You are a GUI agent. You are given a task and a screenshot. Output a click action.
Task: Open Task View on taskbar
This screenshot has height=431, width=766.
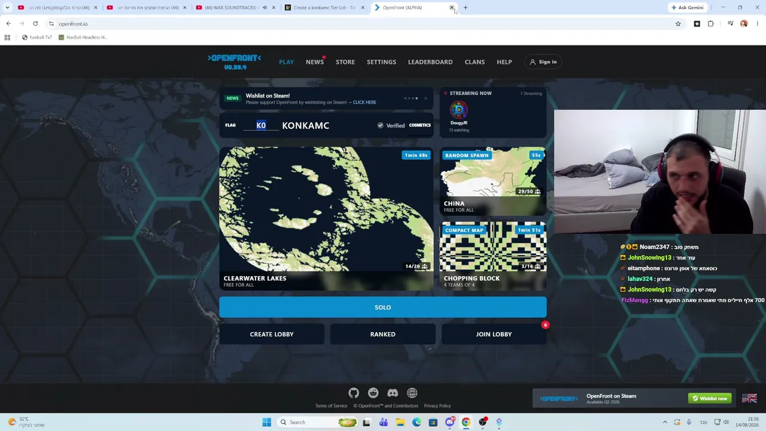pyautogui.click(x=366, y=422)
